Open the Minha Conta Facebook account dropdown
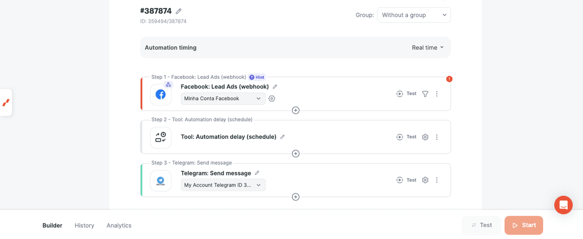The width and height of the screenshot is (583, 239). (x=223, y=99)
